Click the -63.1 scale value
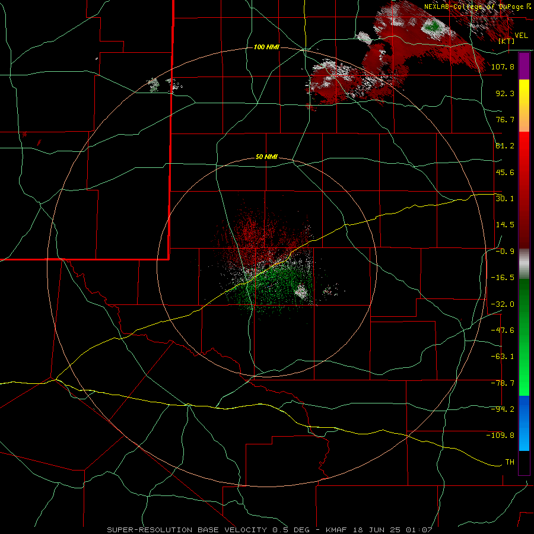The image size is (534, 534). point(503,356)
